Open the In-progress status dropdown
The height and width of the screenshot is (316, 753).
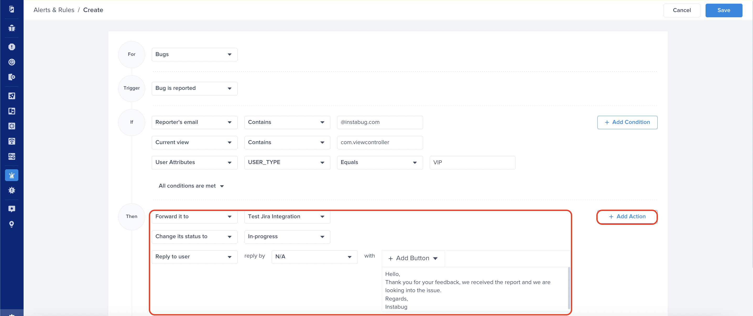[x=287, y=237]
